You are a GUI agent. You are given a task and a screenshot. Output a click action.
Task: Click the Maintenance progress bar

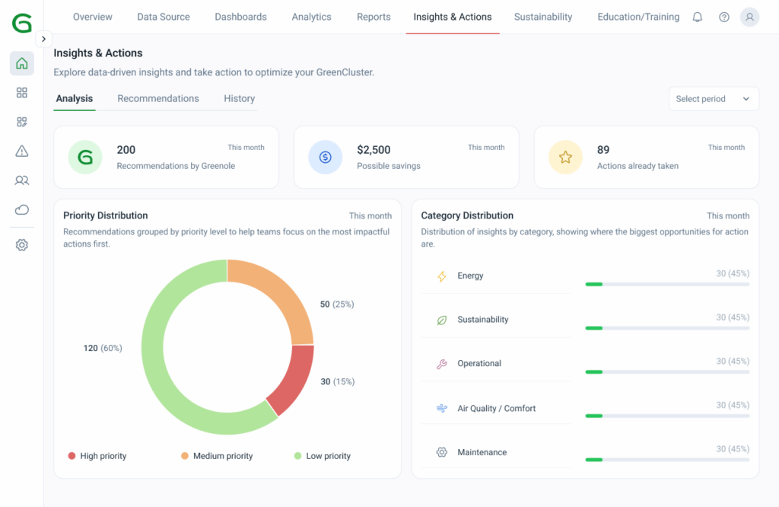tap(666, 460)
